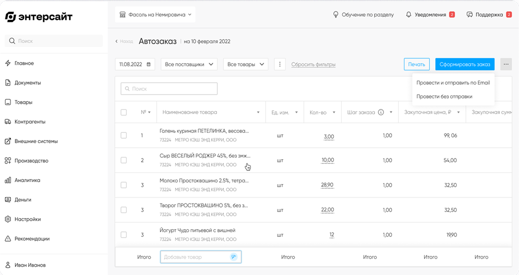Open horizontal three-dot more actions button

[506, 64]
